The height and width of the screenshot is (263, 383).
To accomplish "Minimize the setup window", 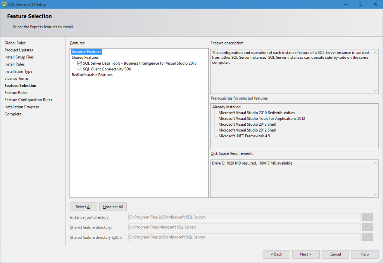I will pos(346,4).
